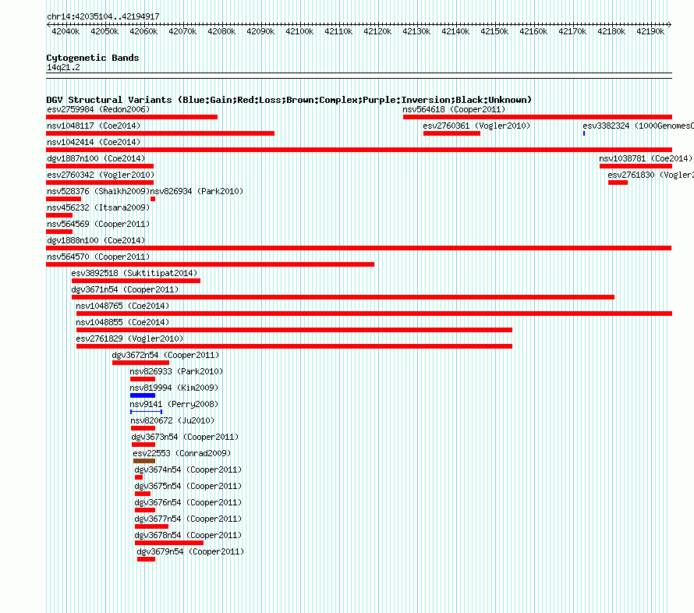
Task: Click the nsv1038781 (Coe2014) label
Action: [646, 158]
